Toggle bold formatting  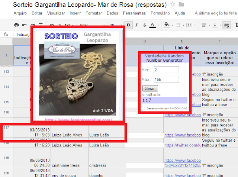click(128, 25)
